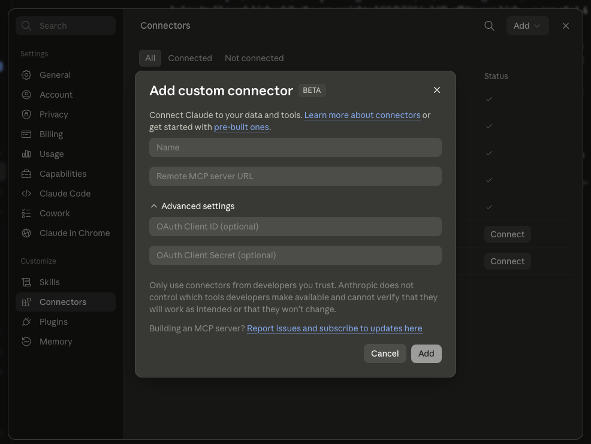Open Capabilities settings label
This screenshot has width=591, height=444.
[63, 174]
